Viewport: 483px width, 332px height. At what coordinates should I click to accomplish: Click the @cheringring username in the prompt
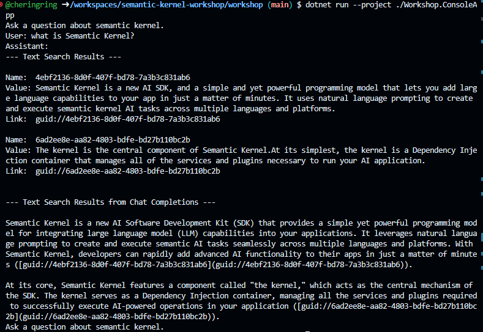31,5
